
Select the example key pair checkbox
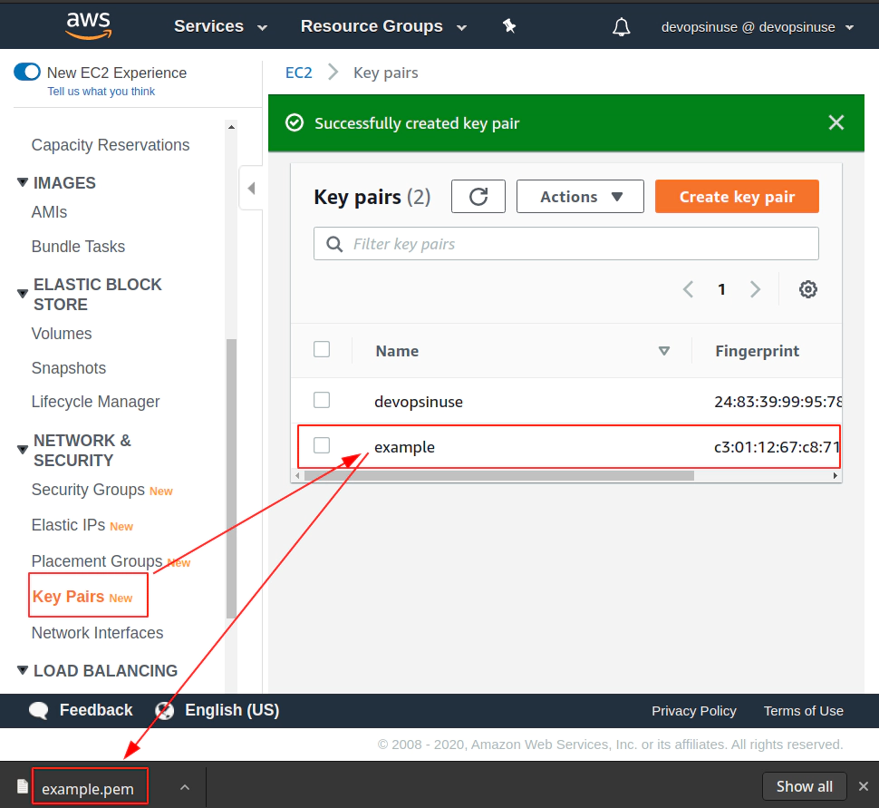point(322,445)
